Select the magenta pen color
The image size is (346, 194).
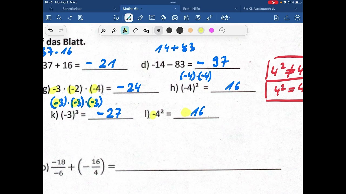(211, 30)
